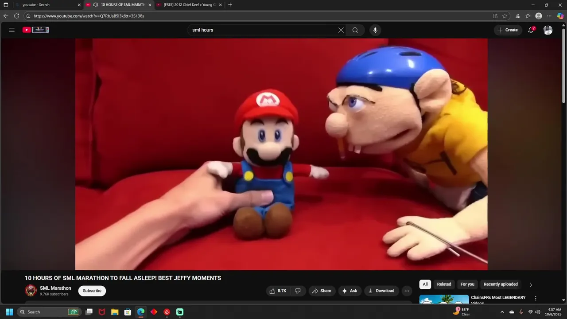This screenshot has height=319, width=567.
Task: Subscribe to SML Marathon
Action: click(92, 291)
